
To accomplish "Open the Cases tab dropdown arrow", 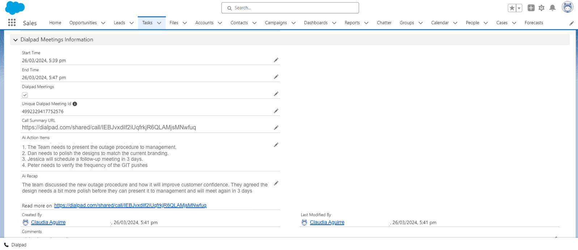I will (x=514, y=23).
